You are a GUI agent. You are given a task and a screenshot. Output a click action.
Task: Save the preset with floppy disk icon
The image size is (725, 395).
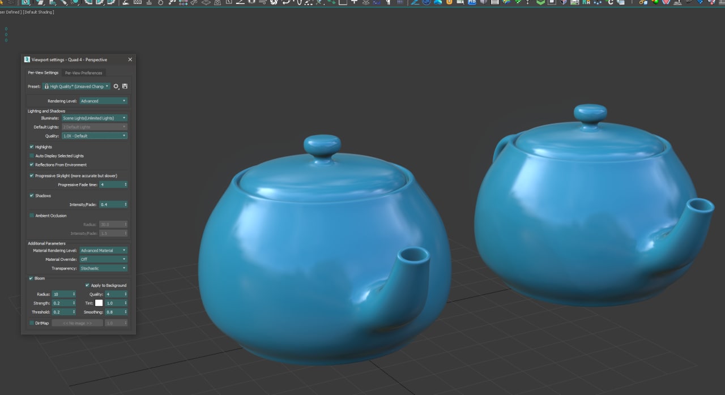[125, 87]
